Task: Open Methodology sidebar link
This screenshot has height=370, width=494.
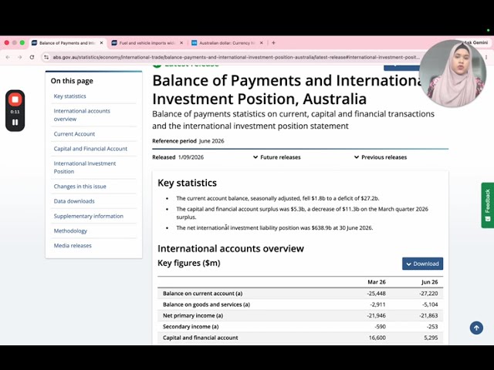Action: [x=70, y=231]
